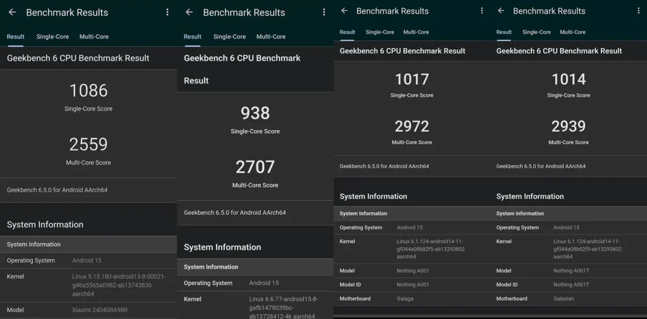Click the kernel value starting Linux 5.15.180-android13
Image resolution: width=647 pixels, height=319 pixels.
[x=119, y=285]
